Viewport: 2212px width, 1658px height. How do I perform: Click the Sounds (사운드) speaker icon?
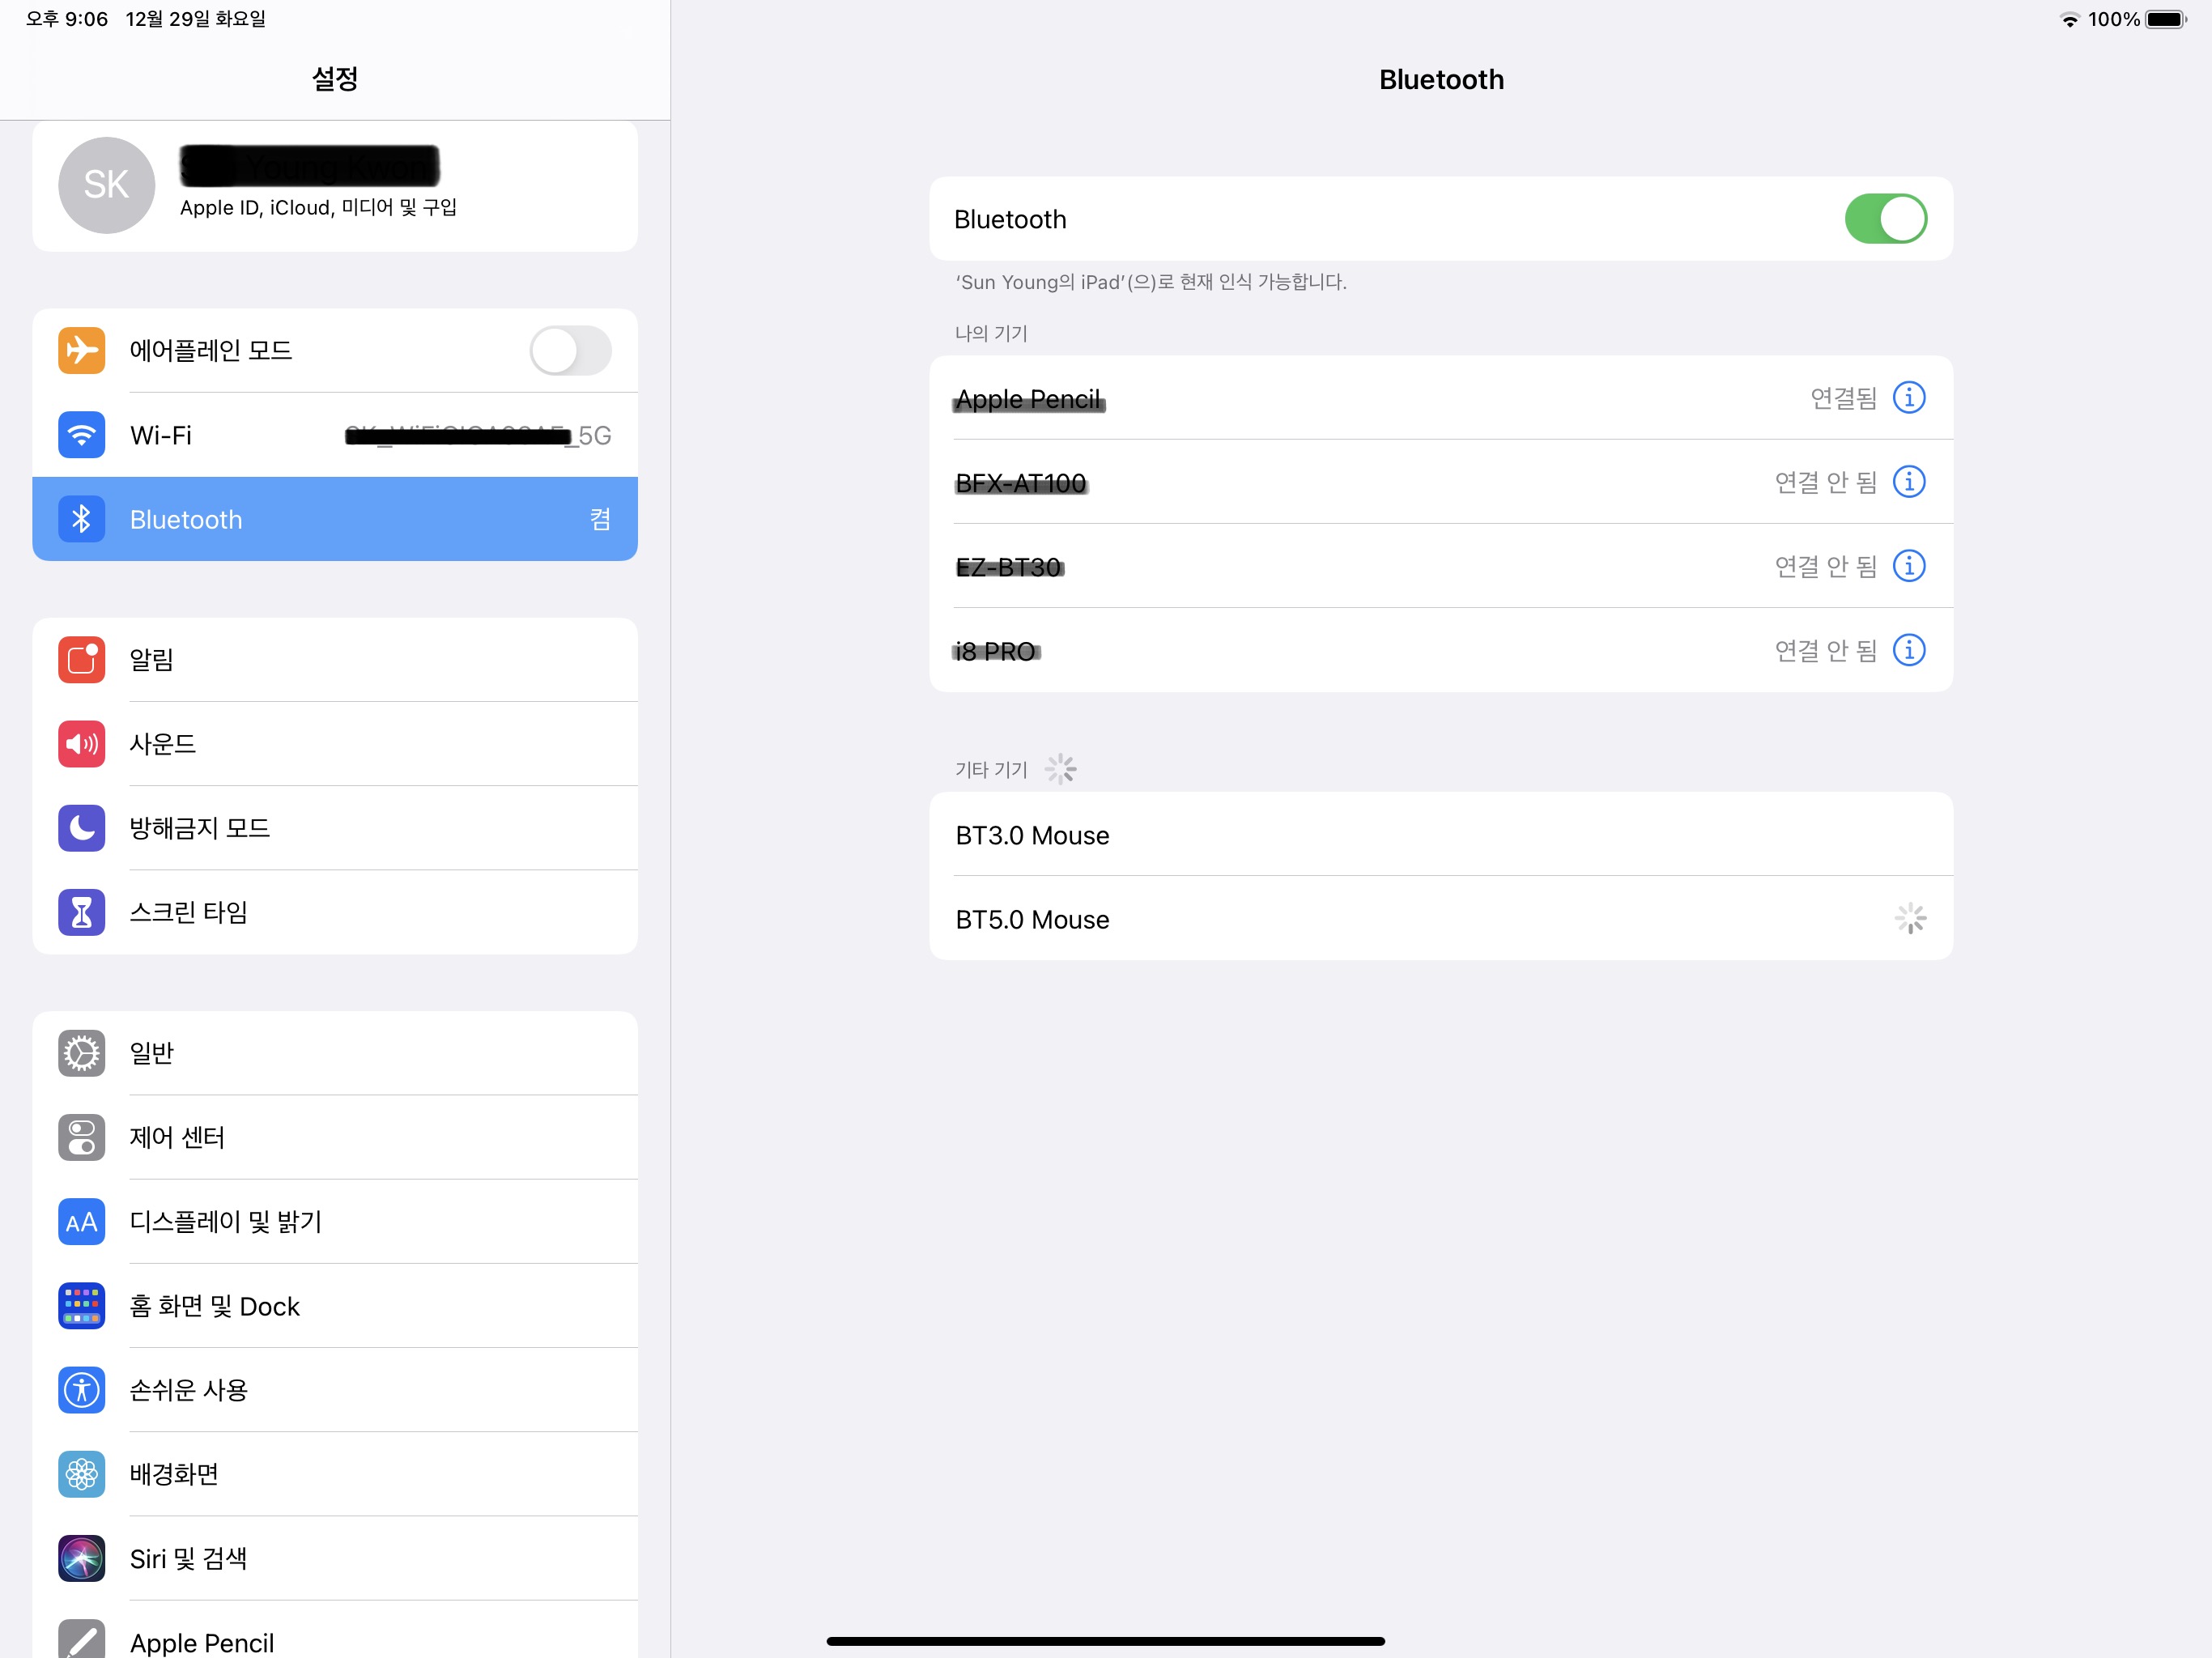pyautogui.click(x=81, y=744)
